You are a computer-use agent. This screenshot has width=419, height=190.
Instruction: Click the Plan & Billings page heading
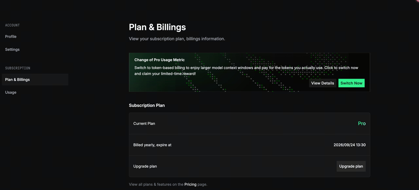157,27
